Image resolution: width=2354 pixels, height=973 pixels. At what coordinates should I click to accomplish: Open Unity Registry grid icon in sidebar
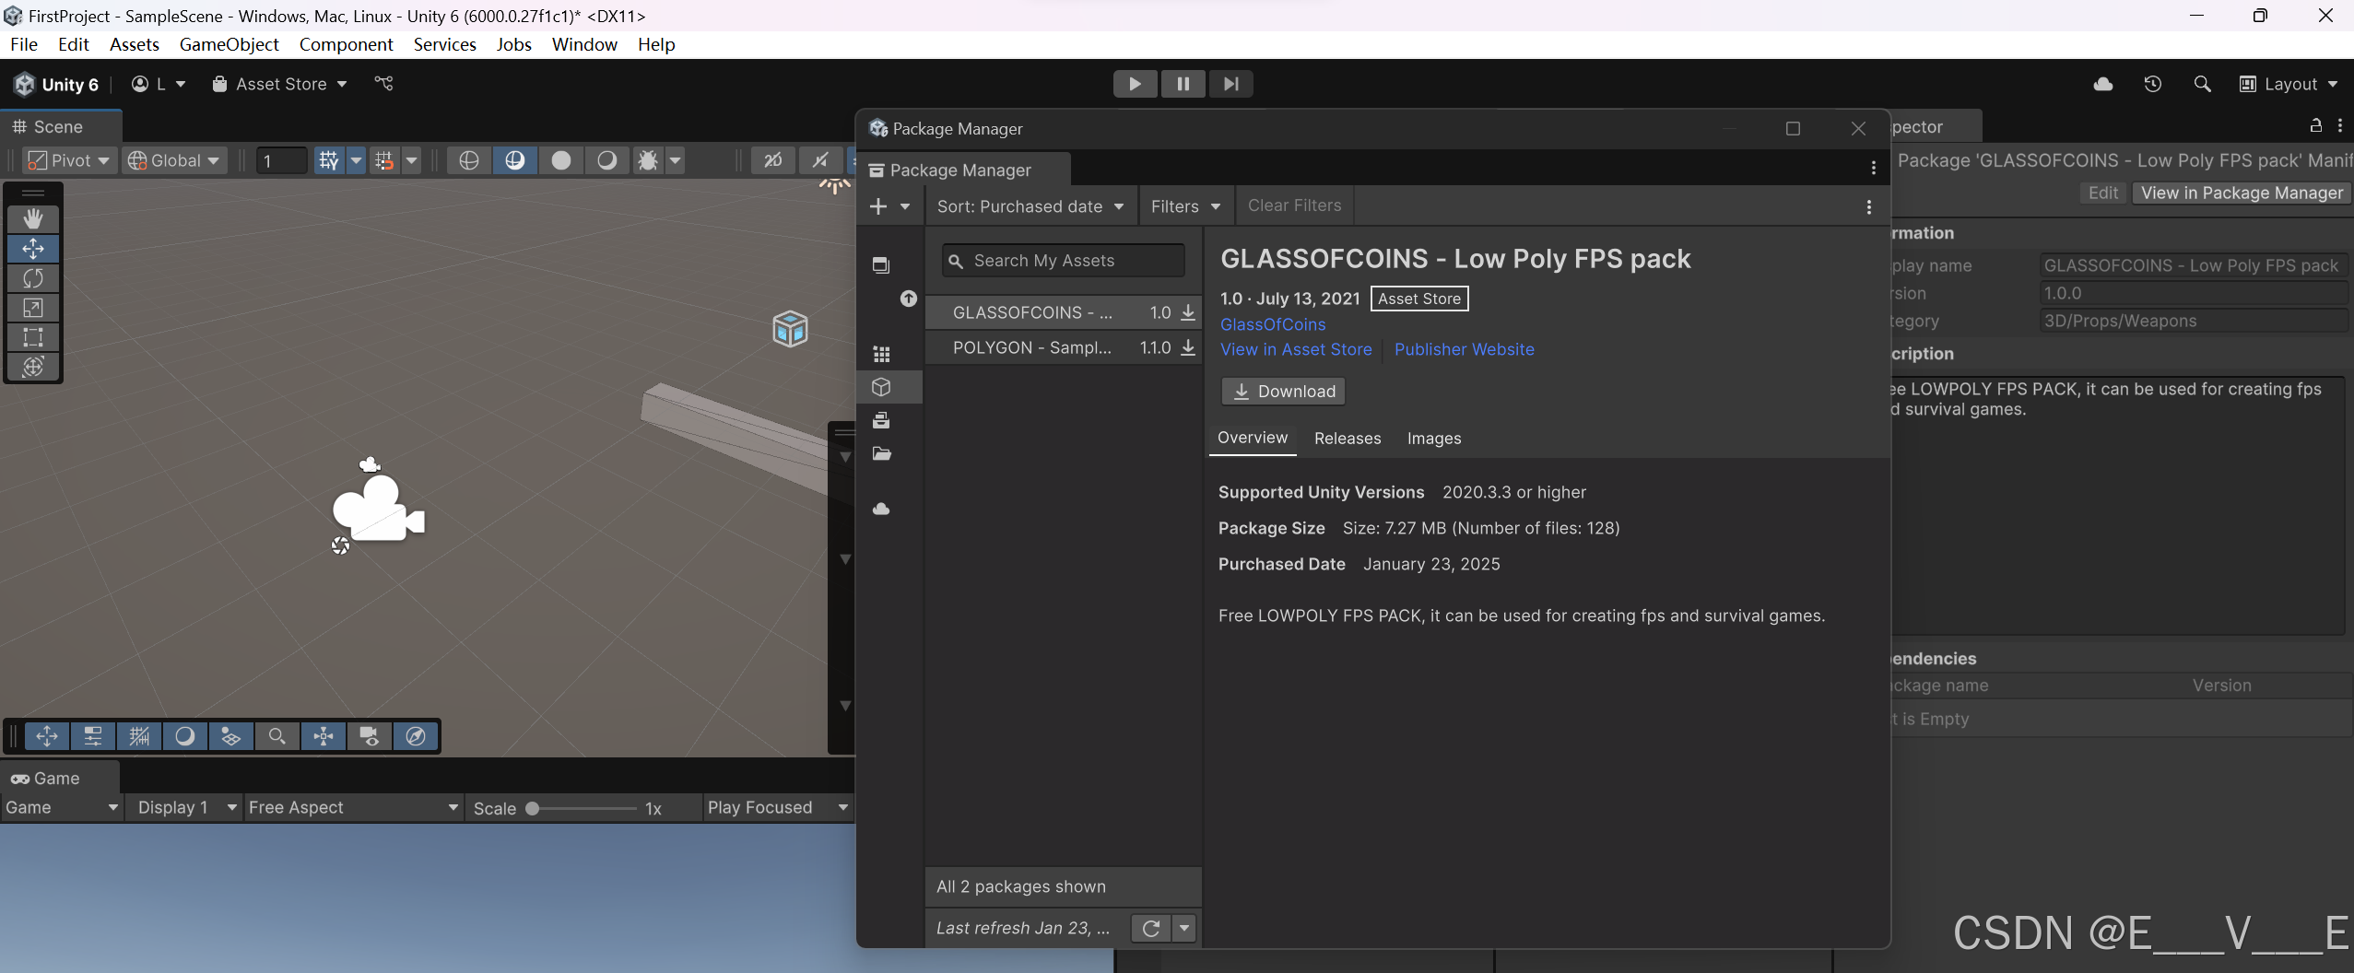tap(881, 354)
